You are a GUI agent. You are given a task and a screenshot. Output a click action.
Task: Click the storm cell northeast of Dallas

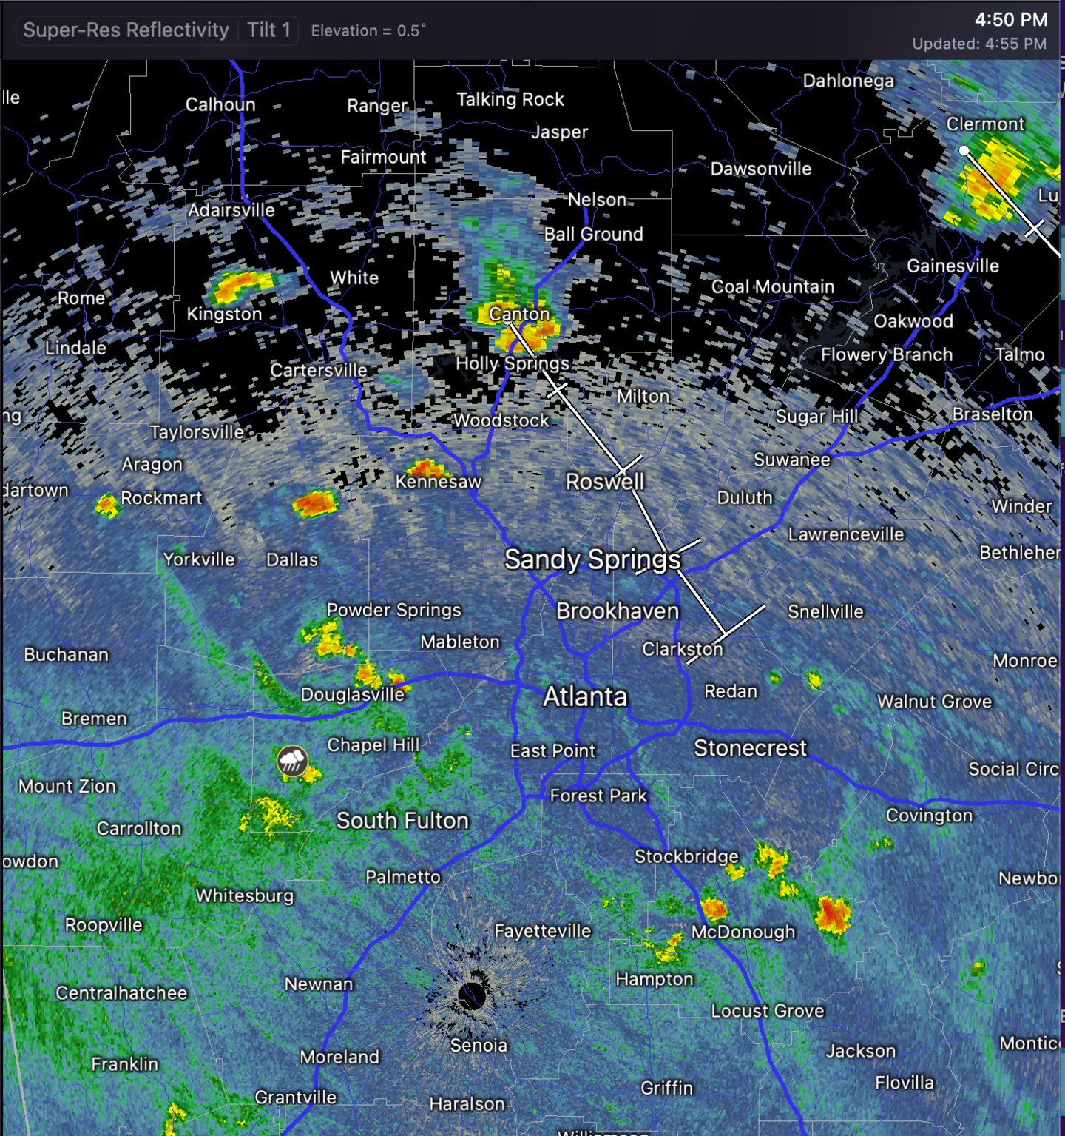316,503
